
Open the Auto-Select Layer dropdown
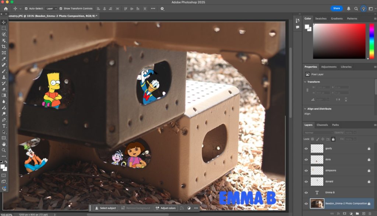[51, 8]
